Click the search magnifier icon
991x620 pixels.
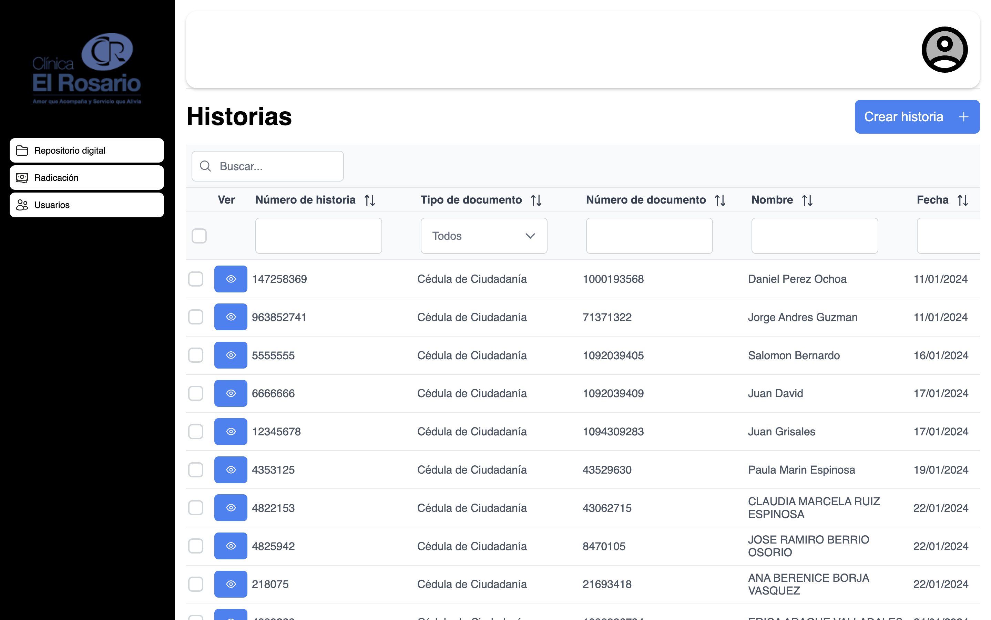[205, 166]
